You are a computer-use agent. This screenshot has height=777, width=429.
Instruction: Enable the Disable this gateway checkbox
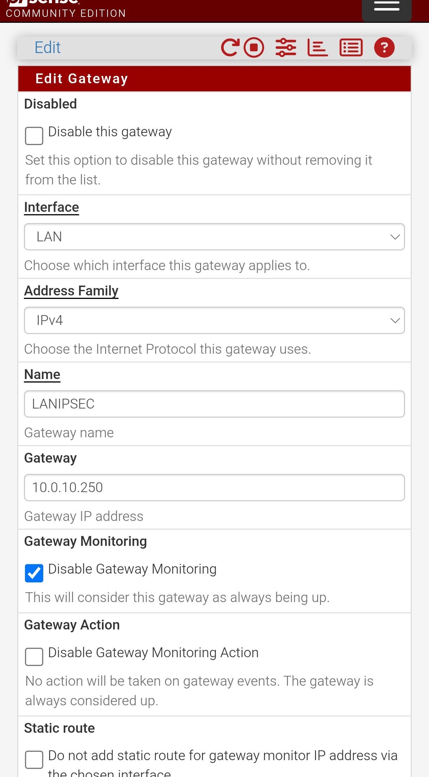pos(34,136)
